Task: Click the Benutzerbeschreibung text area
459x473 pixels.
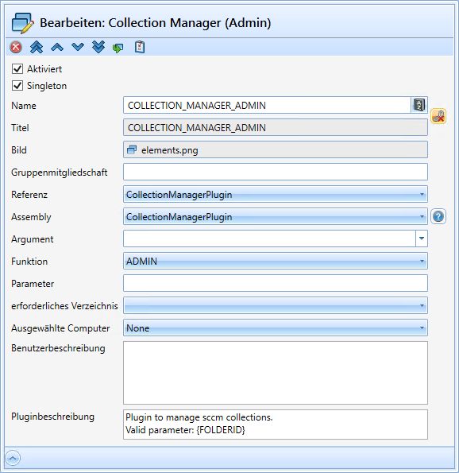Action: pos(275,373)
